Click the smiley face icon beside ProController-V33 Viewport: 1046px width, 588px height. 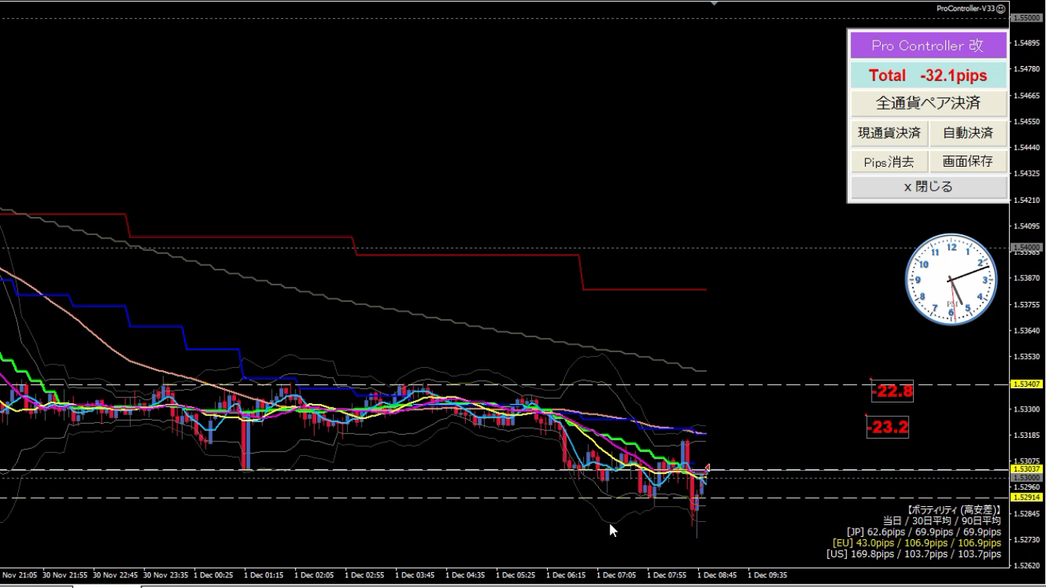tap(1001, 8)
